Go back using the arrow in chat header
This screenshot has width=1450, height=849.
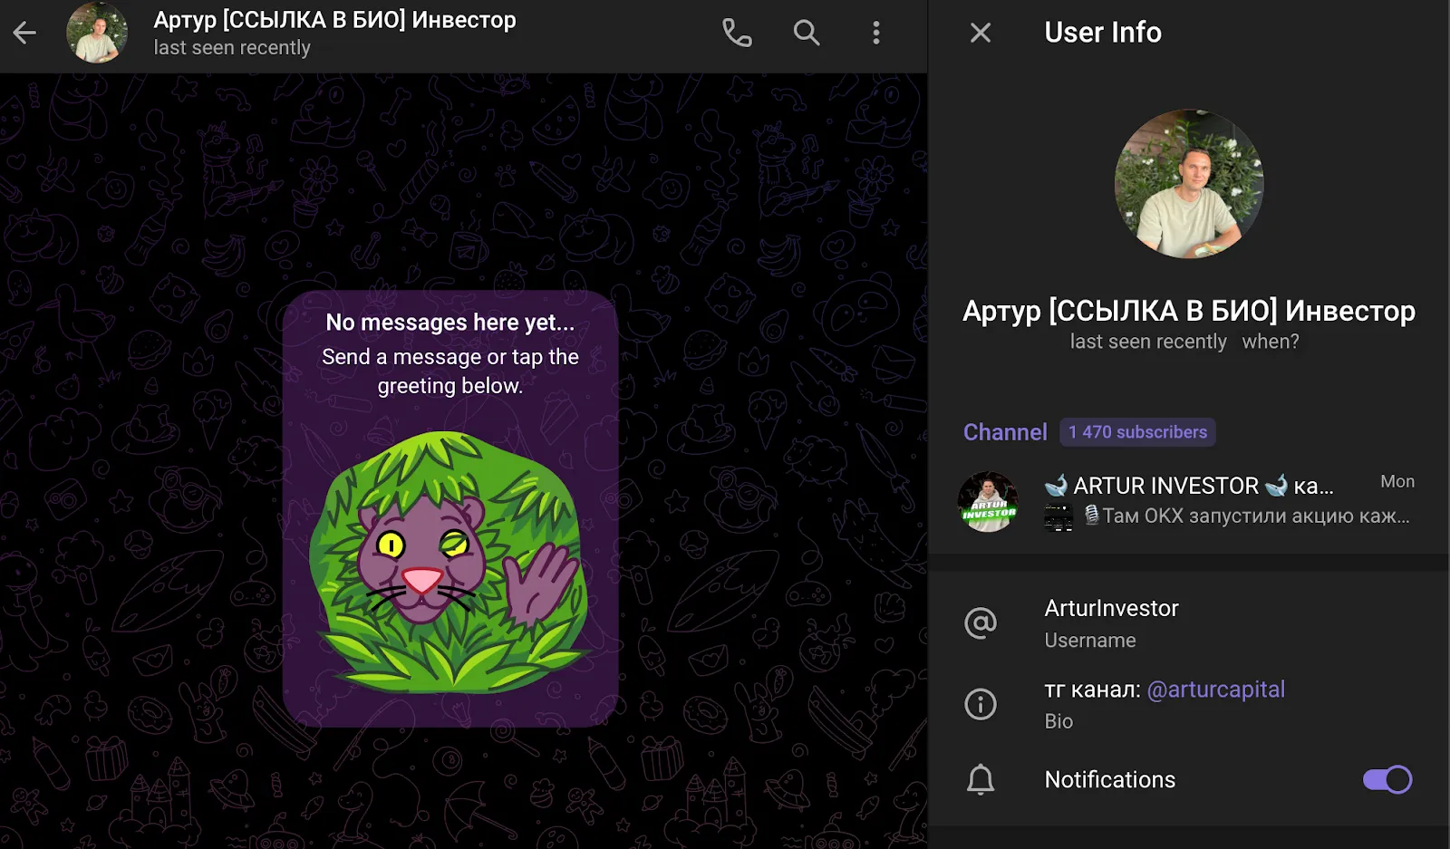(x=24, y=34)
